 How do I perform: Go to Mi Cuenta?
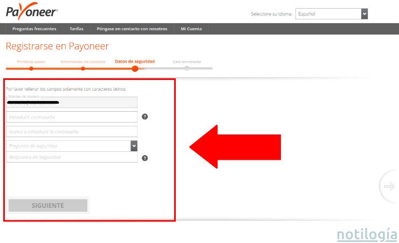point(191,29)
